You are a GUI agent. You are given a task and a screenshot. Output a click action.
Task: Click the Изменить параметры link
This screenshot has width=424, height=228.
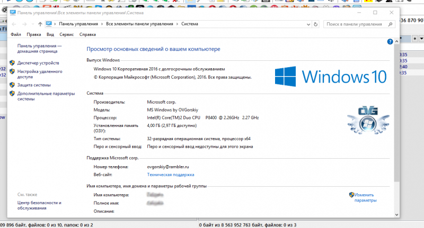[x=365, y=197]
